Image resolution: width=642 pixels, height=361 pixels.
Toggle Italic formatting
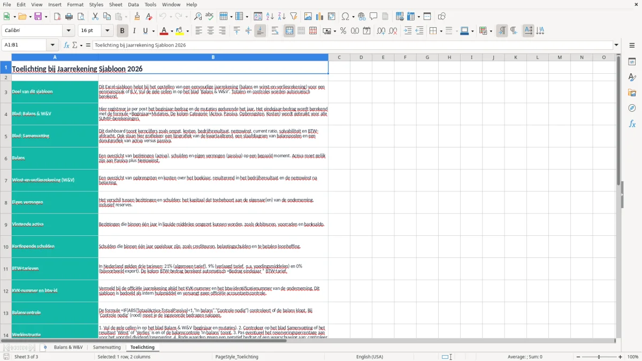[134, 31]
